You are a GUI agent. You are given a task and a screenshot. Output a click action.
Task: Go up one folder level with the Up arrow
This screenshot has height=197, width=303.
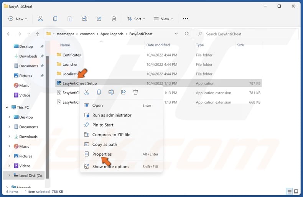coord(38,34)
